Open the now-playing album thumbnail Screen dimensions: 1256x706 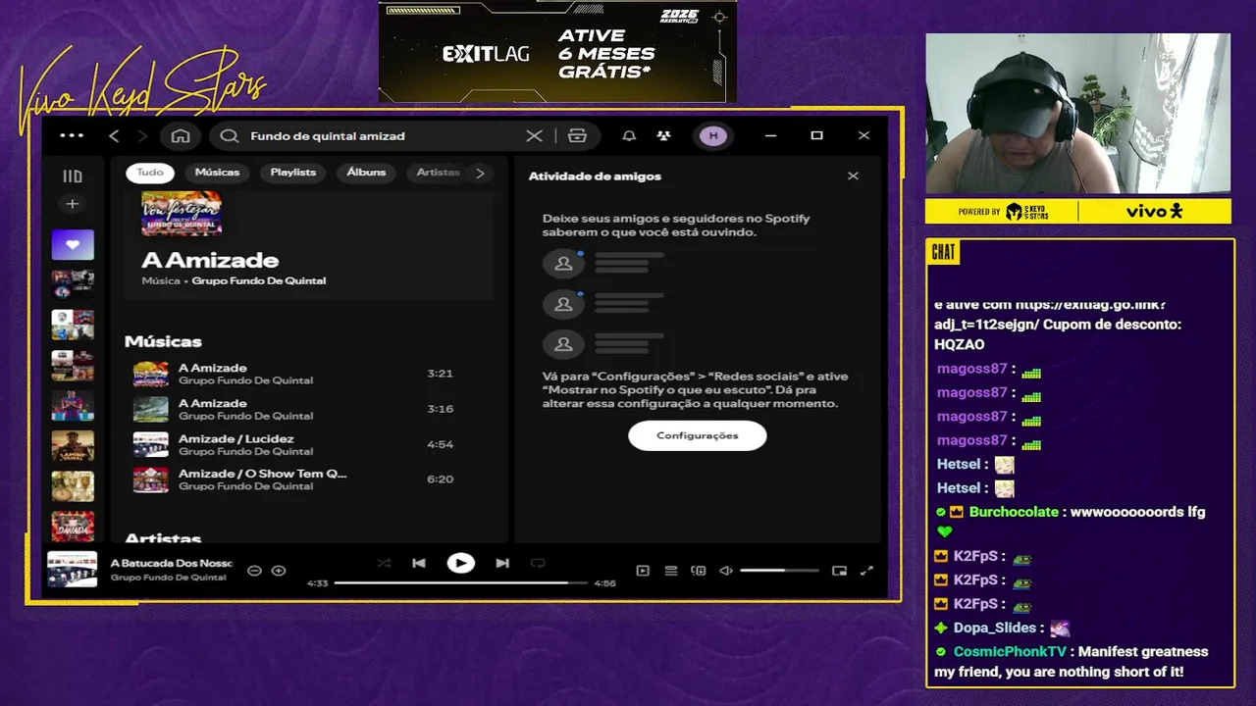(73, 570)
